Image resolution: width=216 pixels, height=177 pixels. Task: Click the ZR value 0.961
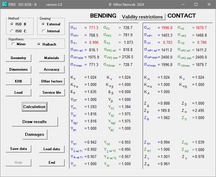click(165, 164)
